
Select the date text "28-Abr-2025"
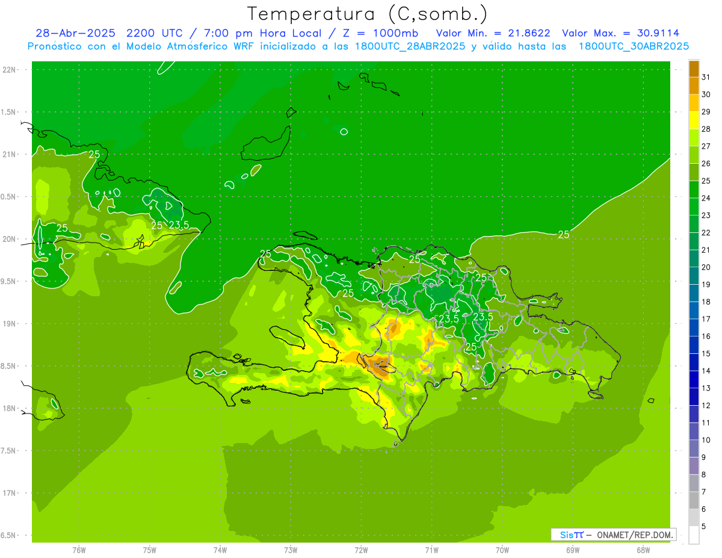75,33
